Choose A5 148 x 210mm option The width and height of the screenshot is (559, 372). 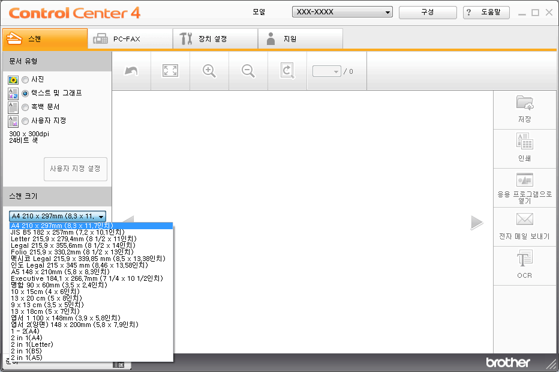(91, 272)
